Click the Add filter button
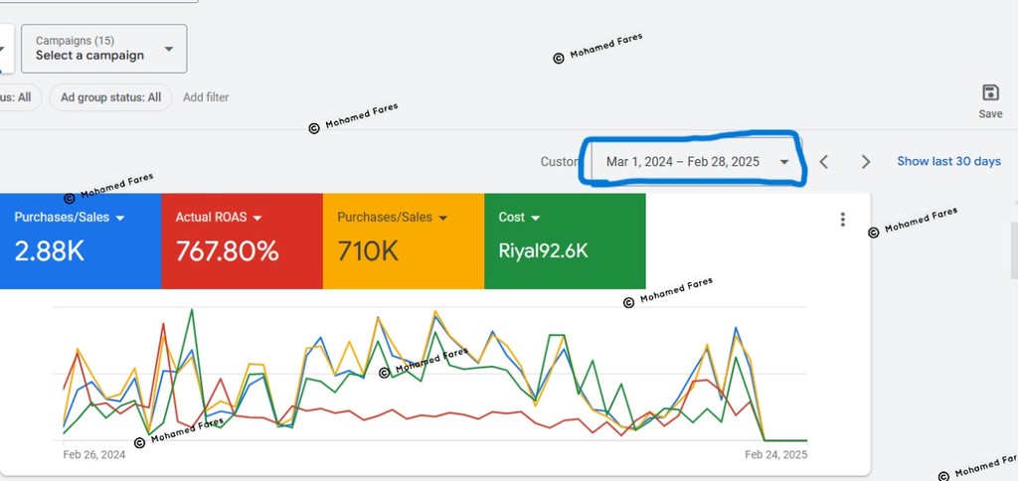 click(x=206, y=97)
